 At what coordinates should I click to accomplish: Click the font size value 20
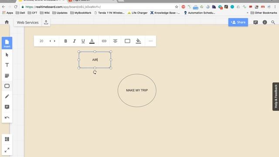pos(41,41)
